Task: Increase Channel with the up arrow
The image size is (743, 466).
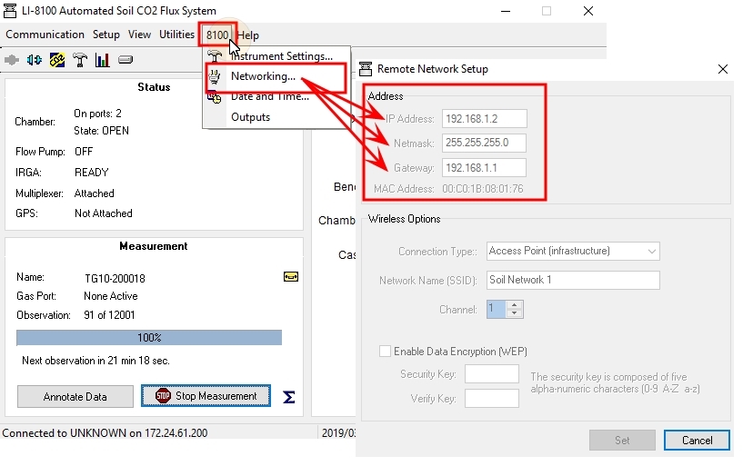Action: tap(514, 304)
